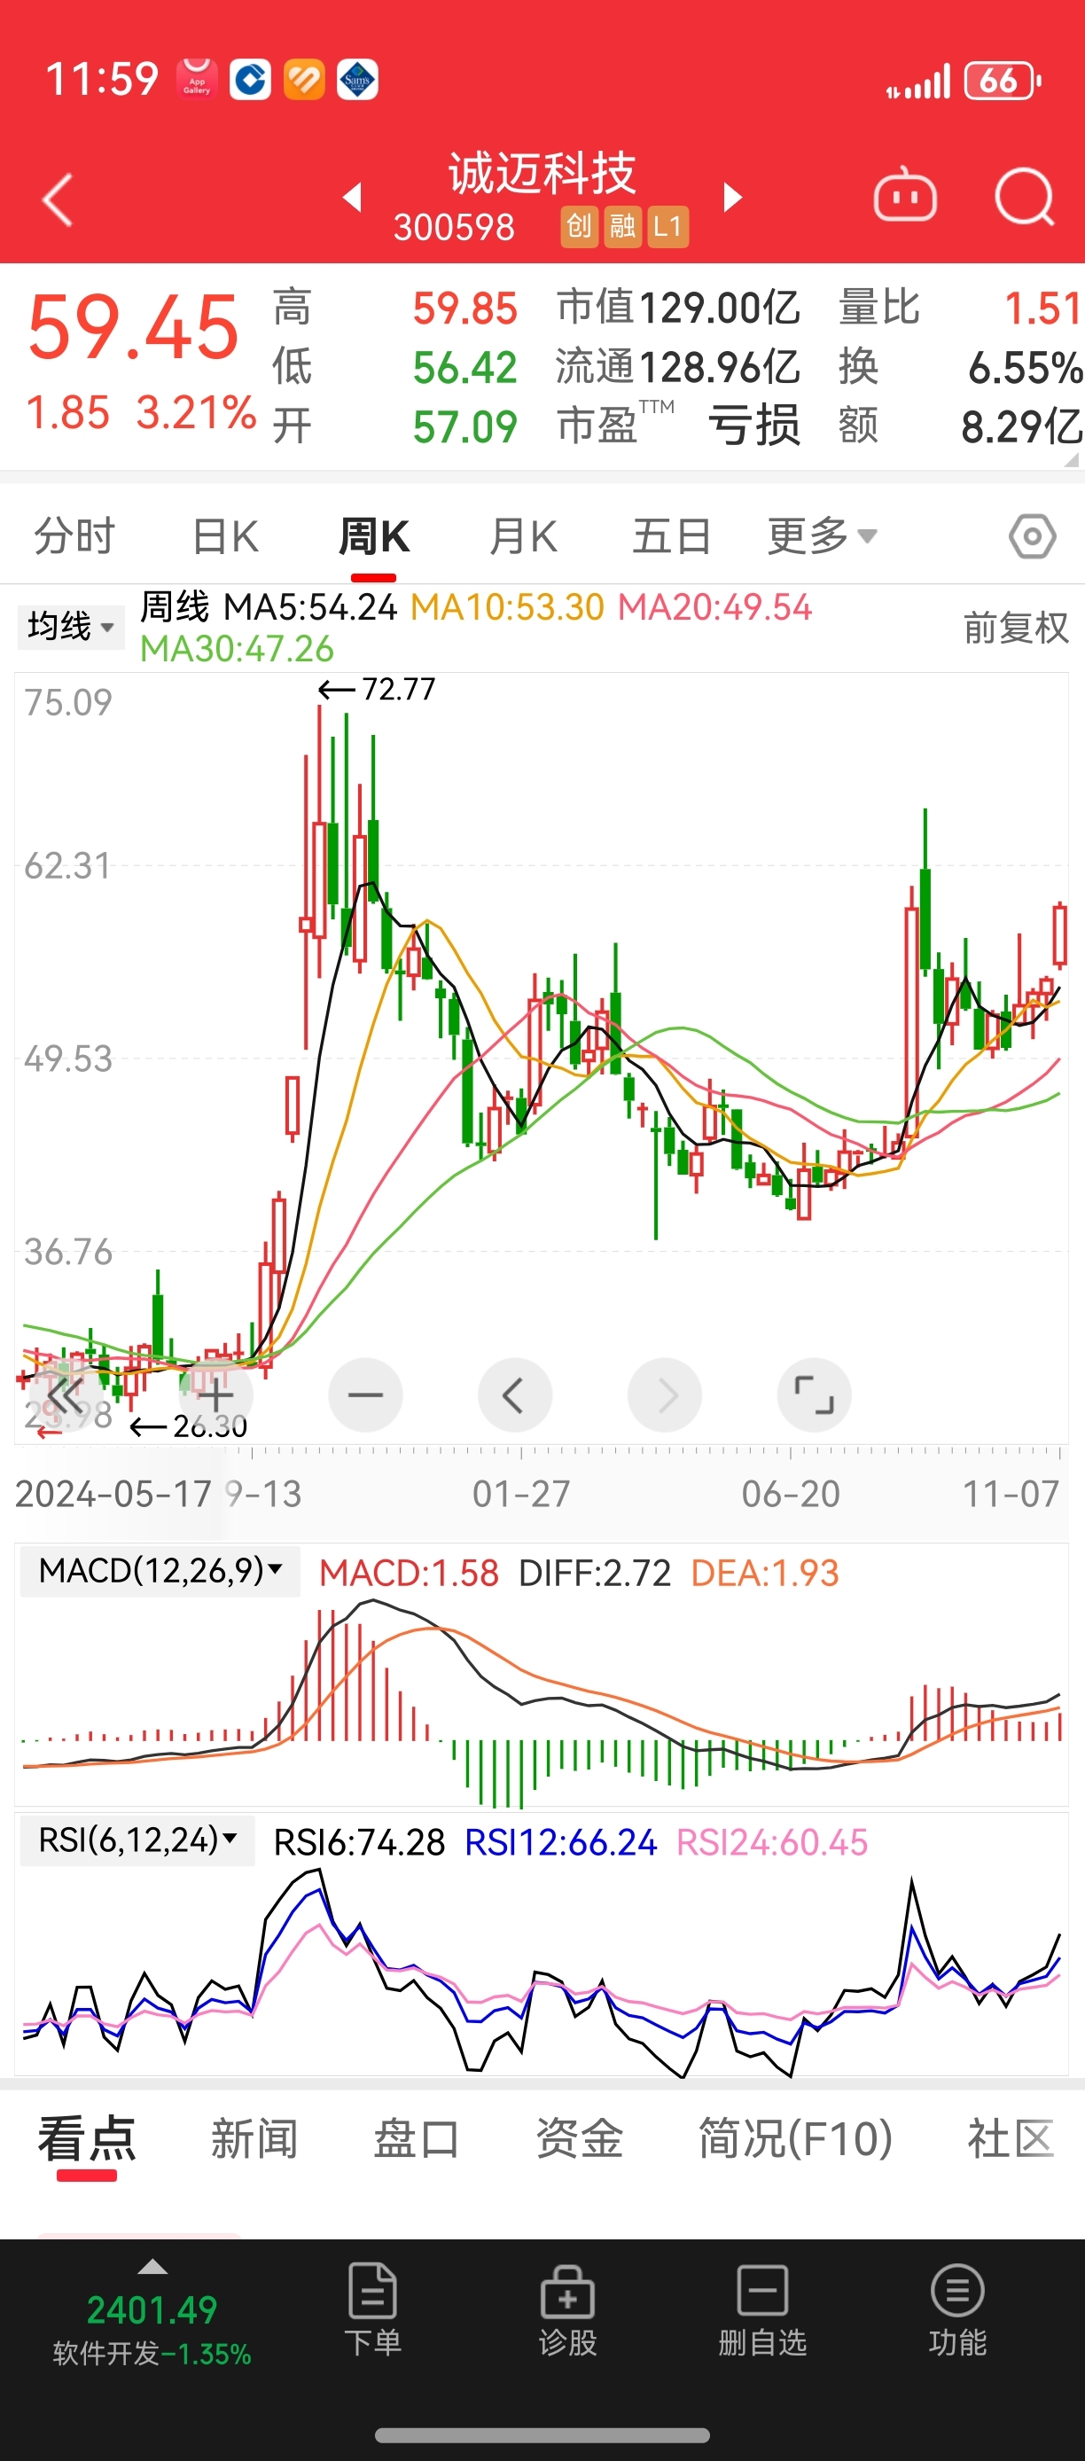Tap the L1 badge next to stock code

pos(667,226)
